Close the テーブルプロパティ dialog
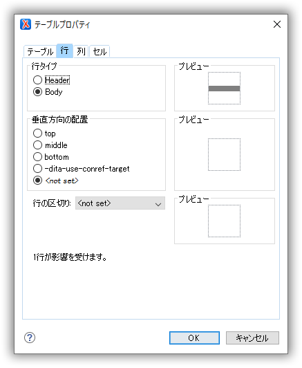Viewport: 302px width, 368px height. coord(277,24)
